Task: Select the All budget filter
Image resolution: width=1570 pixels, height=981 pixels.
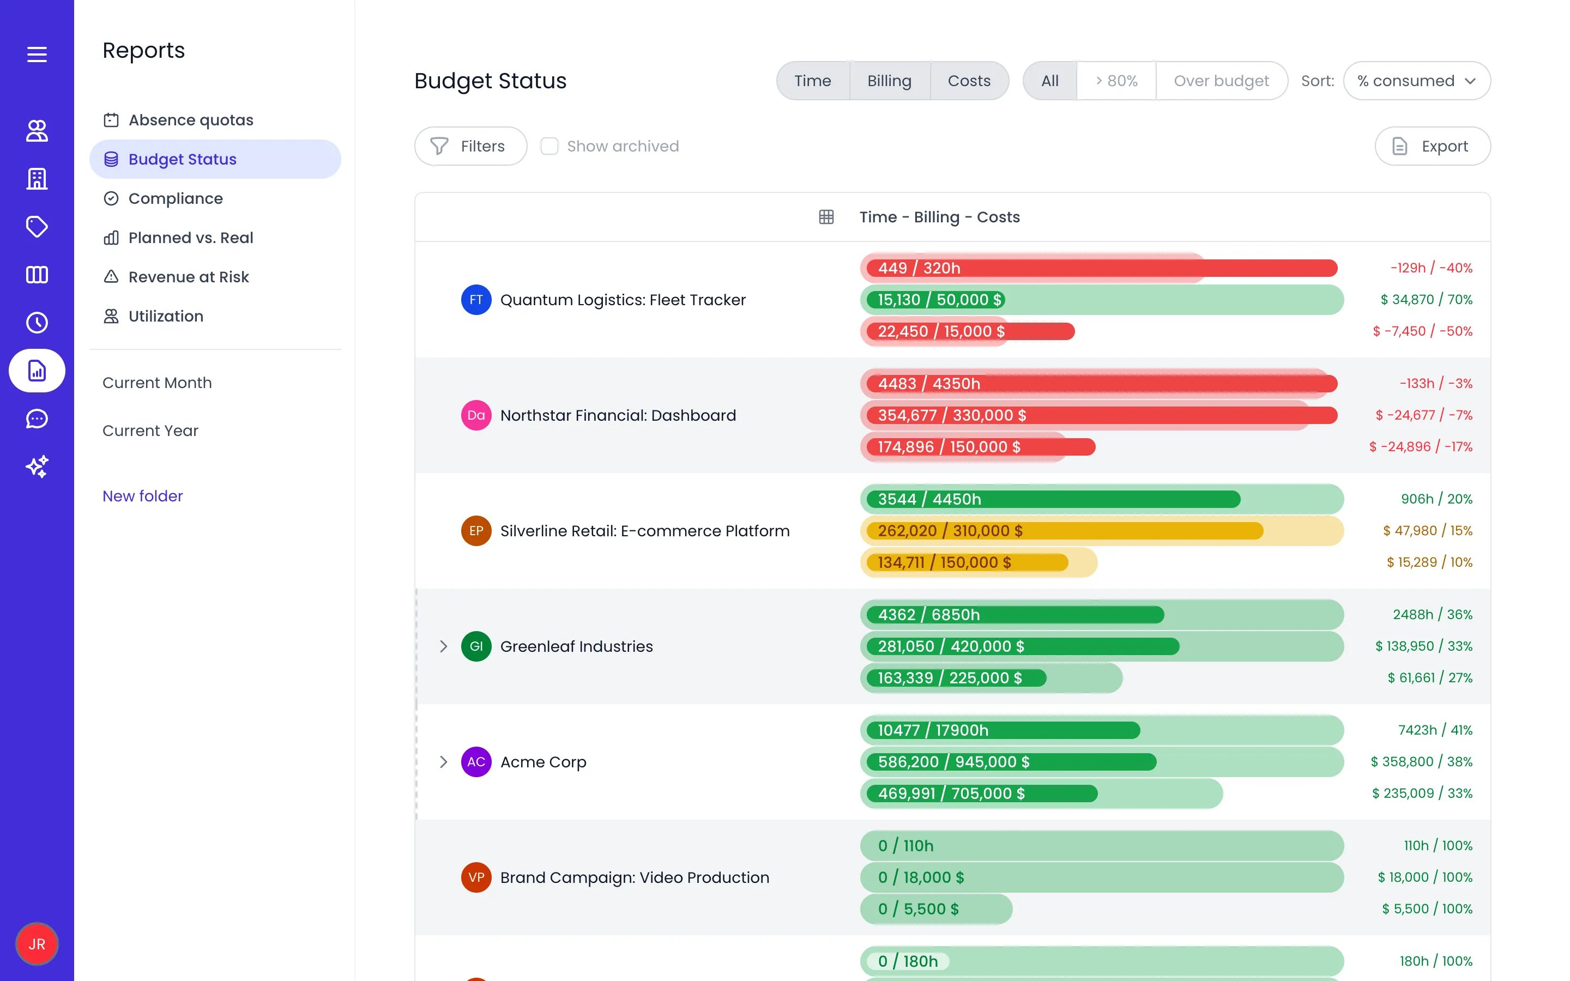Action: tap(1050, 81)
